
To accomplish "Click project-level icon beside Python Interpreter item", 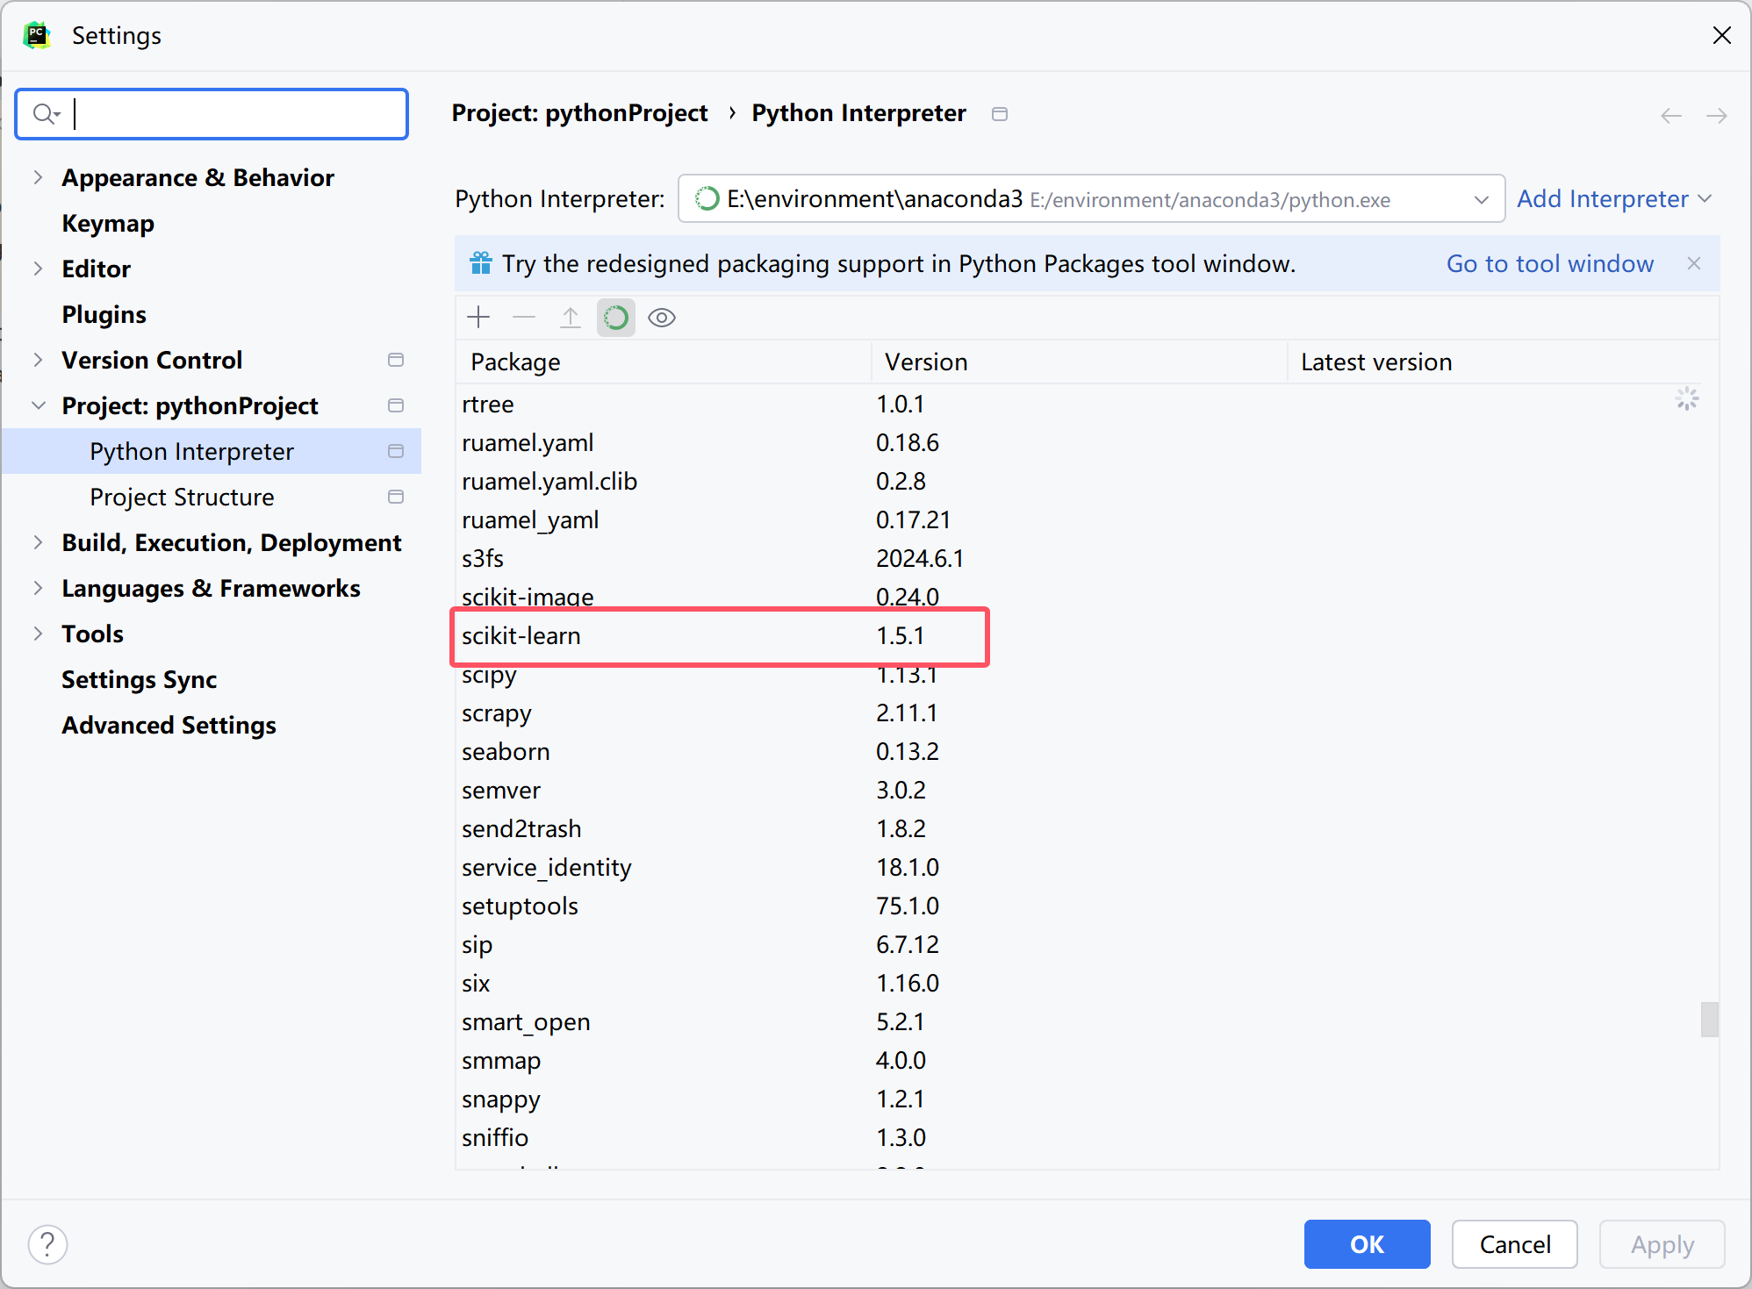I will pos(396,451).
